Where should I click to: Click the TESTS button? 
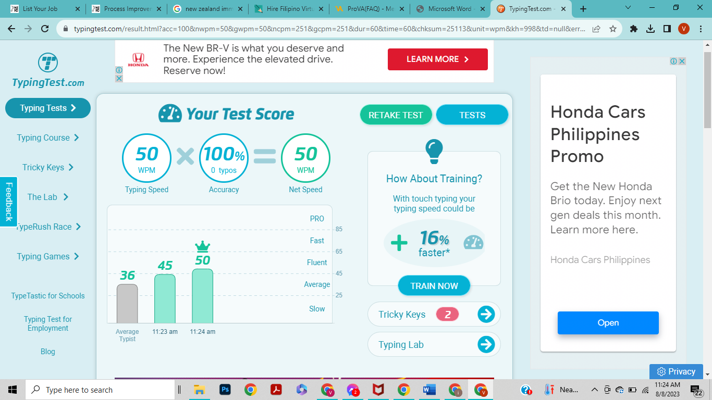(472, 115)
